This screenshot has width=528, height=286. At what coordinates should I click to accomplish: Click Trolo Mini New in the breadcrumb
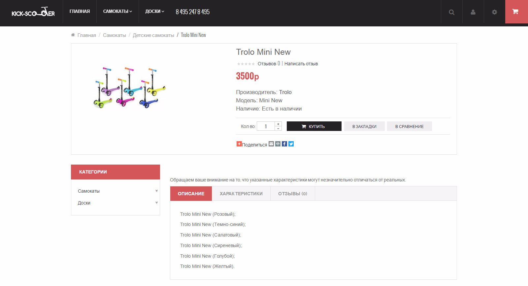click(193, 35)
